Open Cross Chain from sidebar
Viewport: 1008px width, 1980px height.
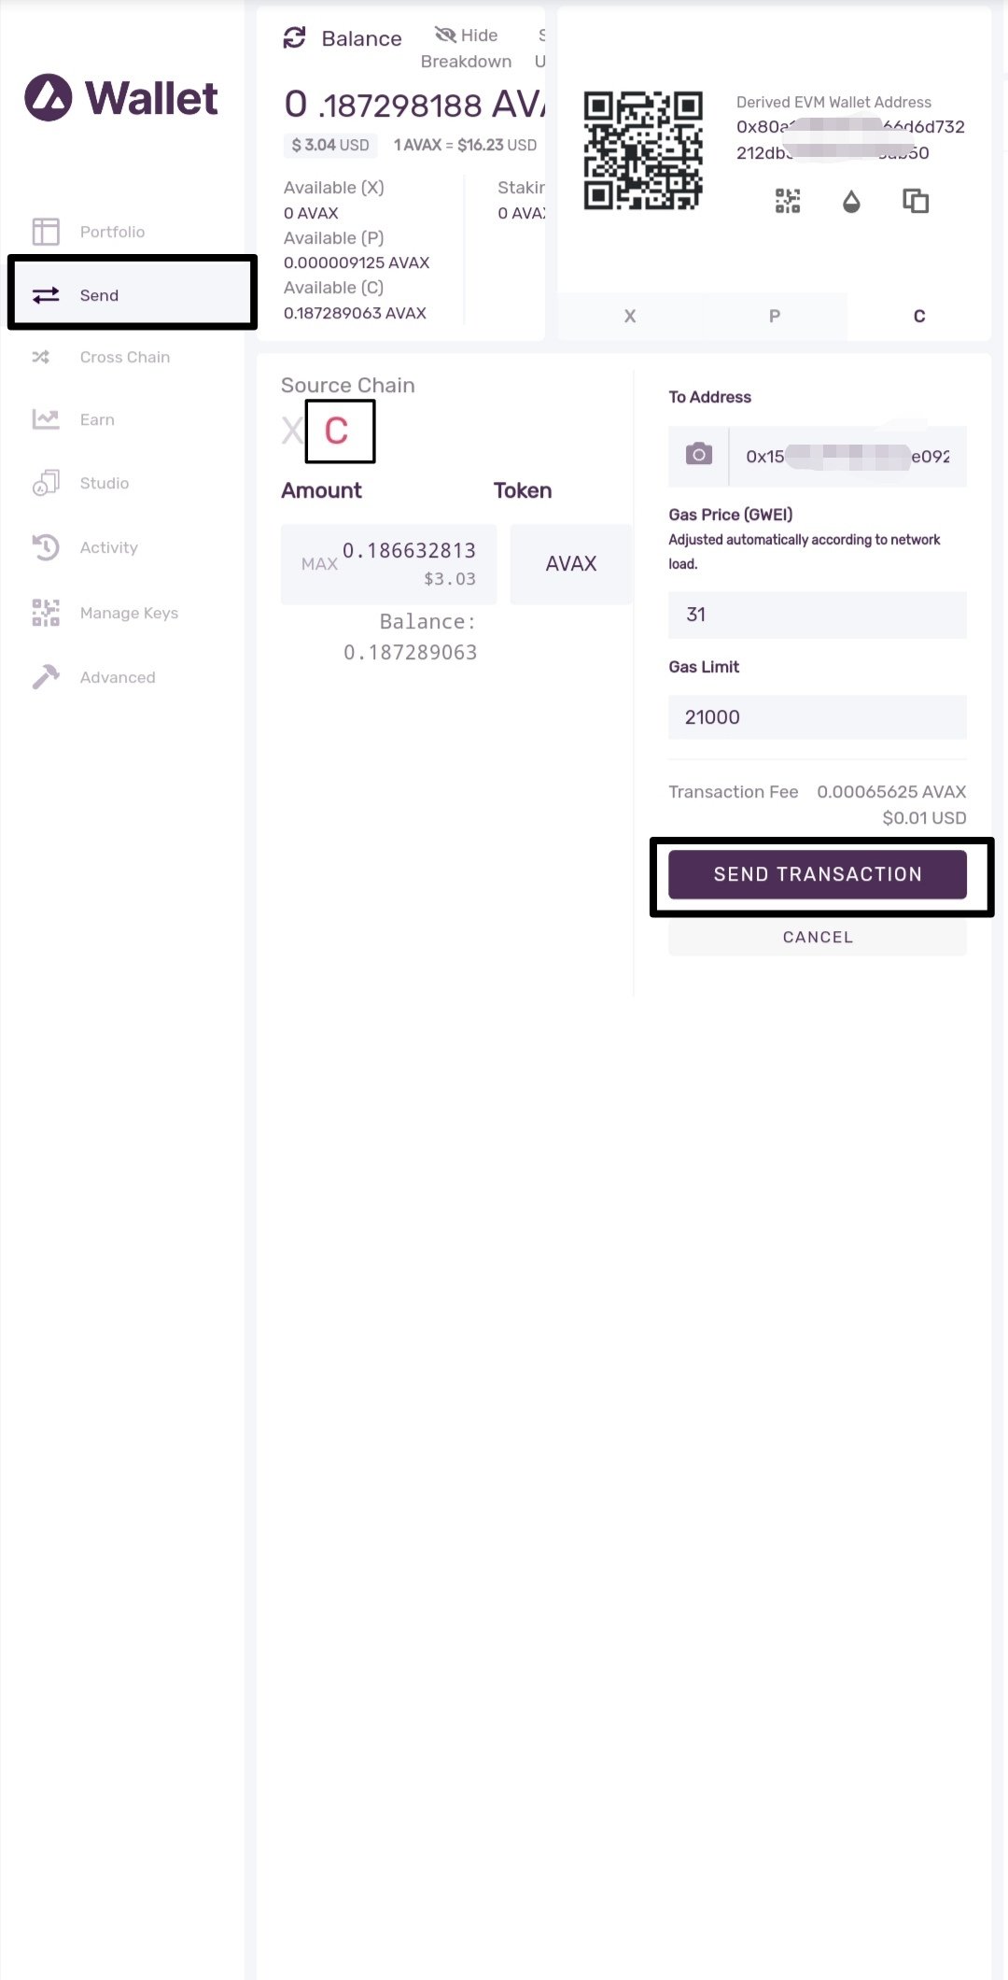coord(124,357)
